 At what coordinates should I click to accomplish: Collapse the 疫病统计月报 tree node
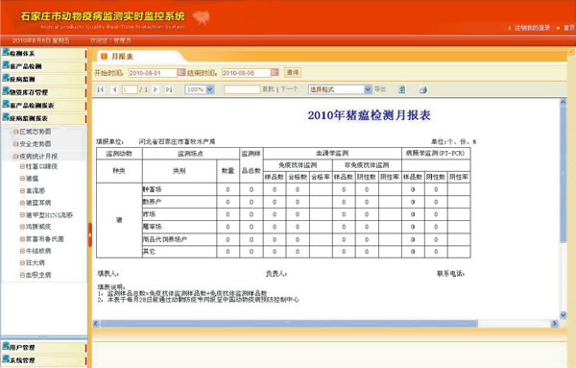(15, 157)
